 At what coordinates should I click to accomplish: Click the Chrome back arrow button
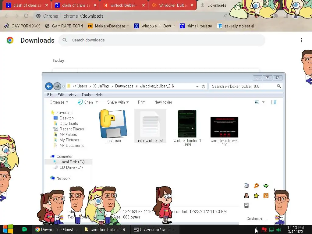[x=7, y=16]
